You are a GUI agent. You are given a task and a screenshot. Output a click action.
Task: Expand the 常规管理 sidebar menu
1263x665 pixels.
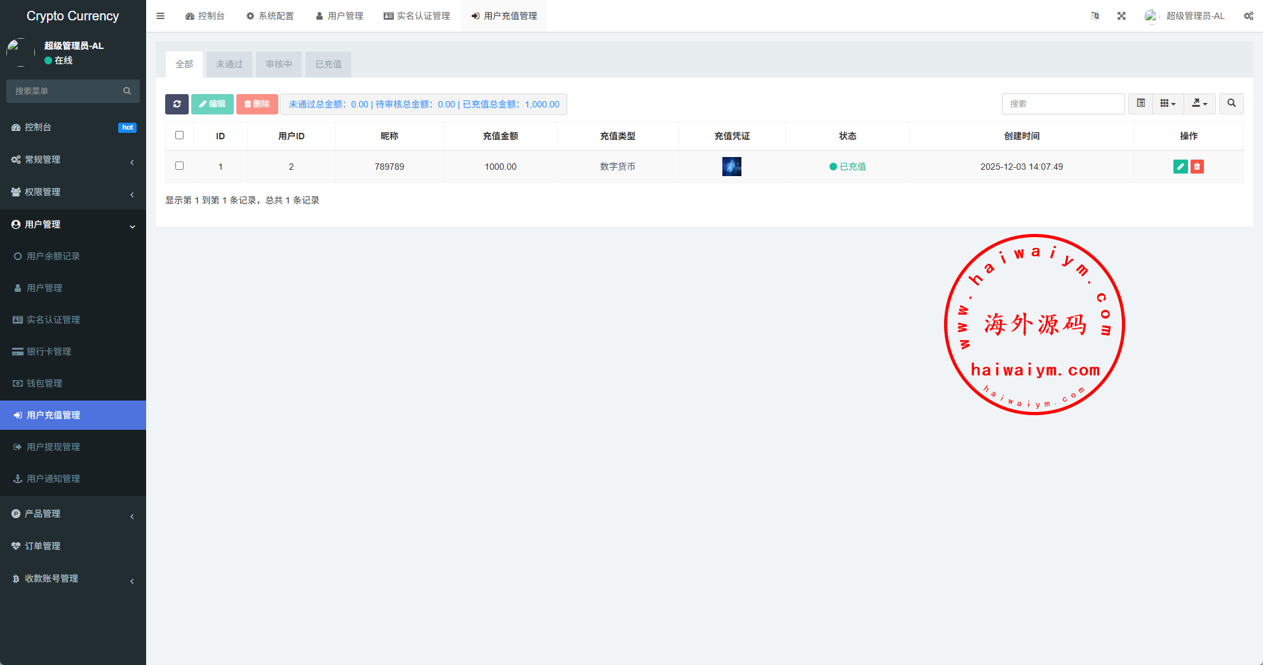[73, 160]
